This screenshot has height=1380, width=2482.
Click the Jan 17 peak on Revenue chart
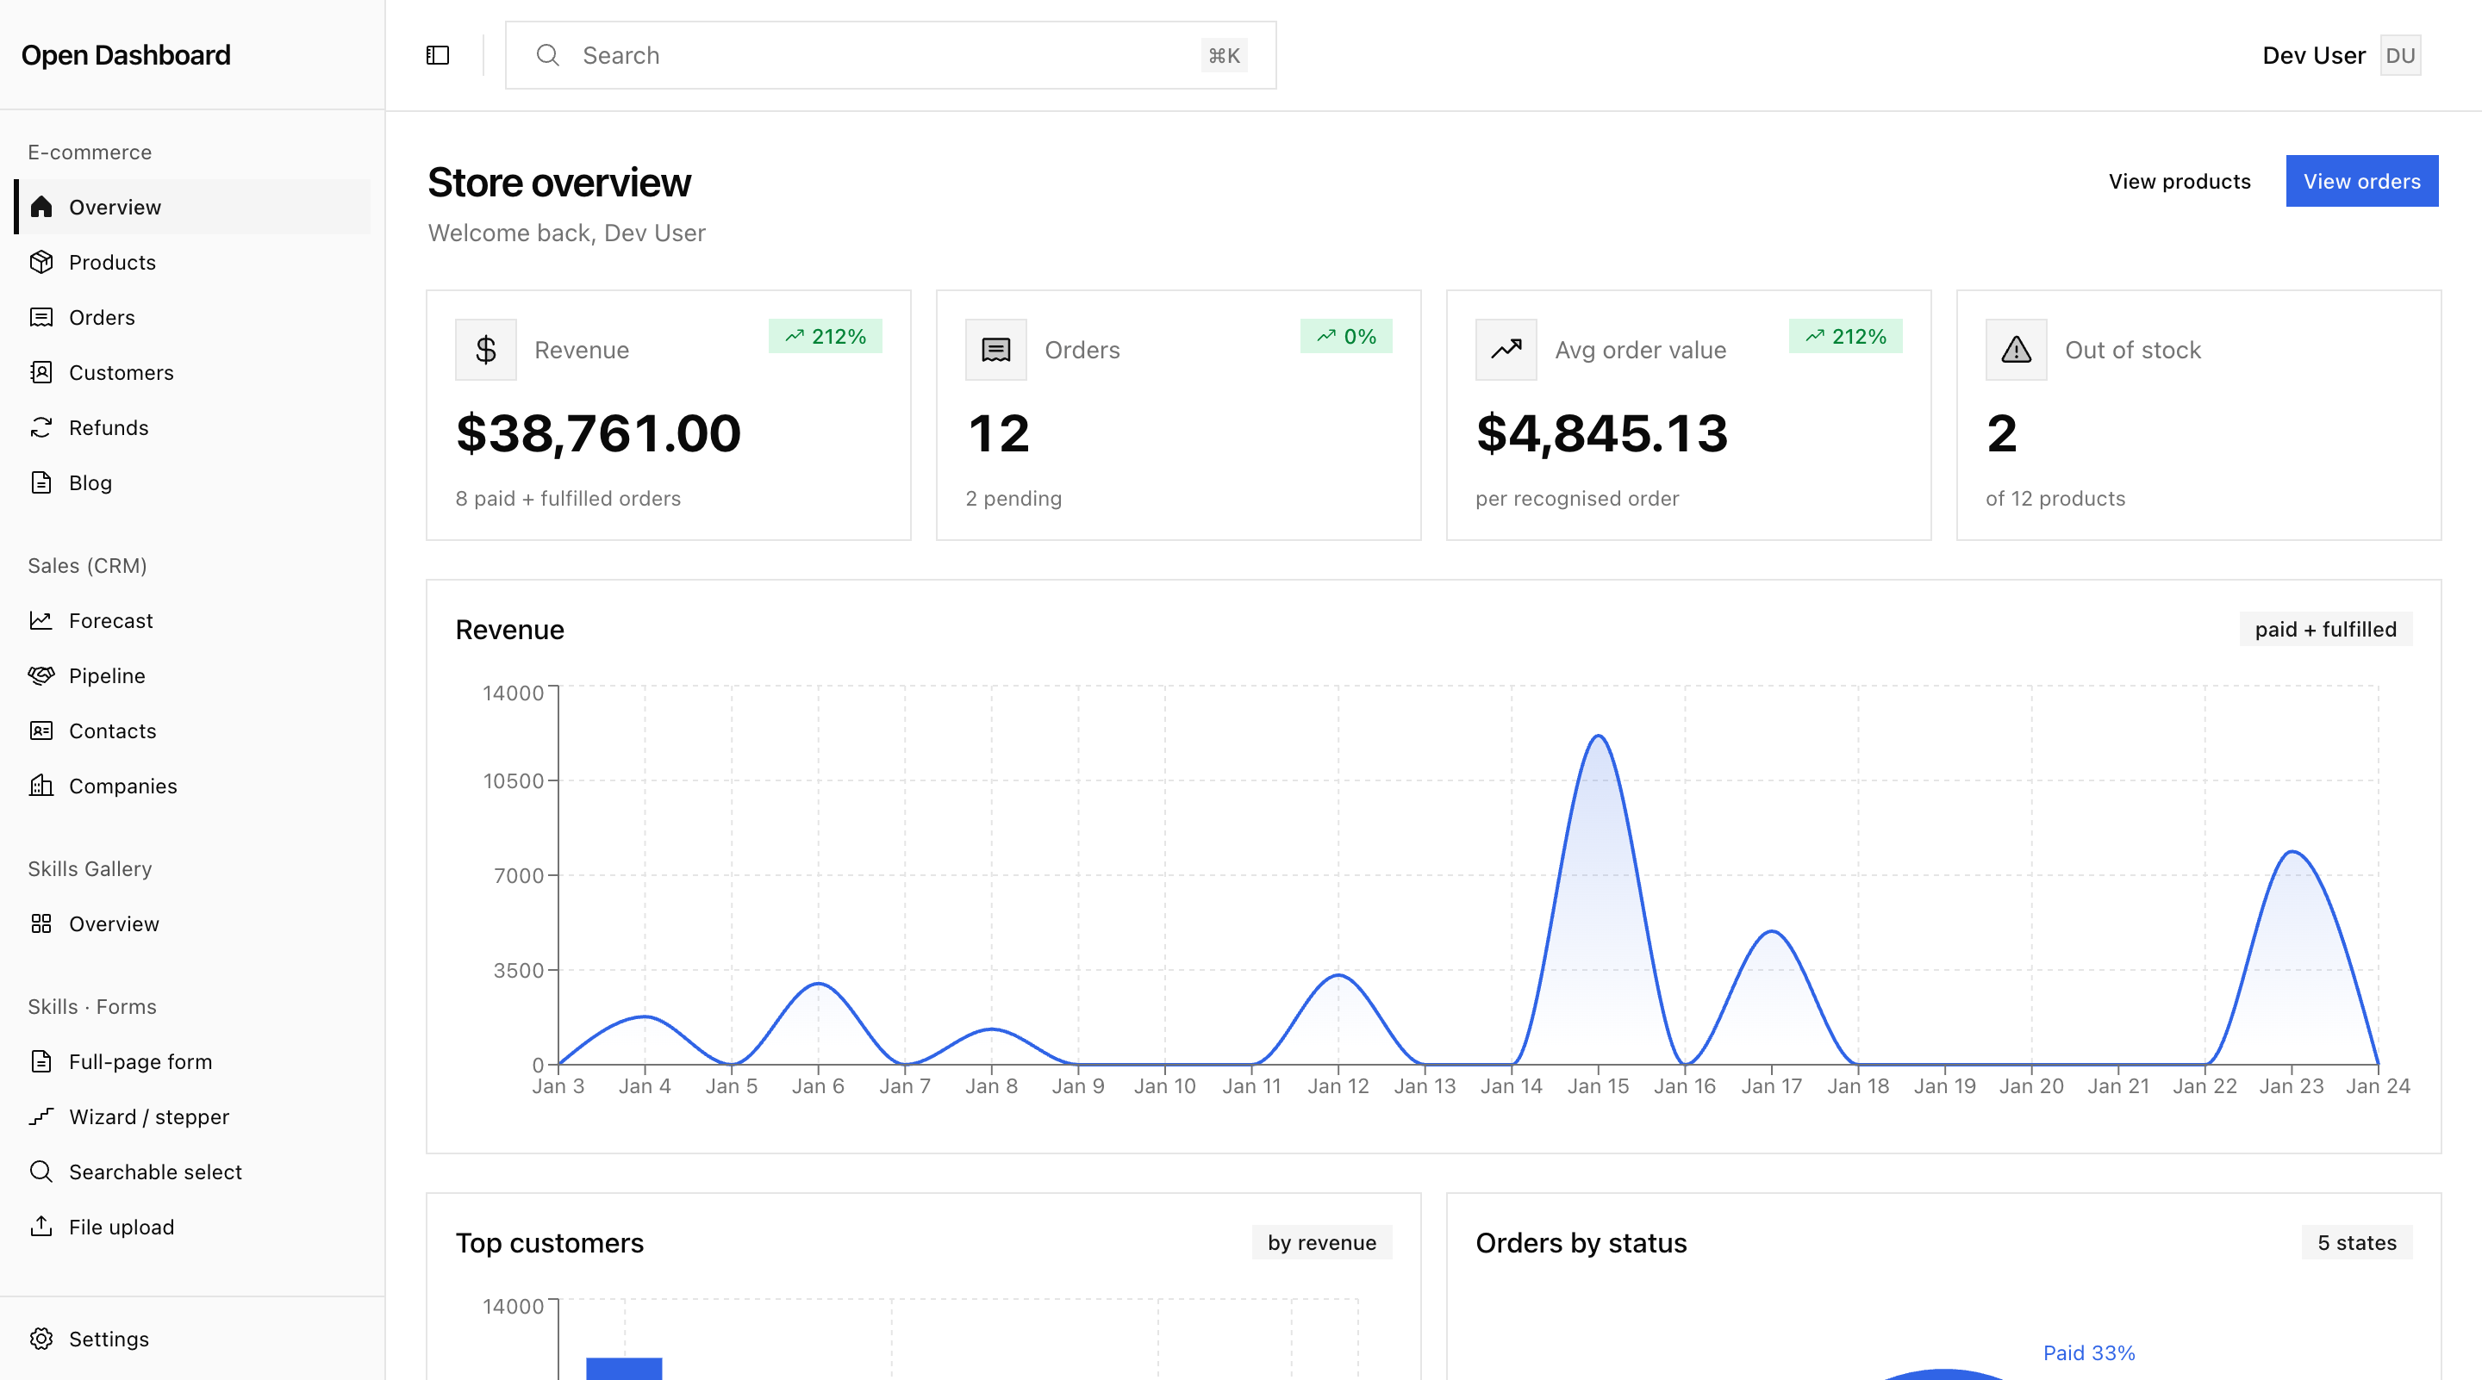point(1772,931)
